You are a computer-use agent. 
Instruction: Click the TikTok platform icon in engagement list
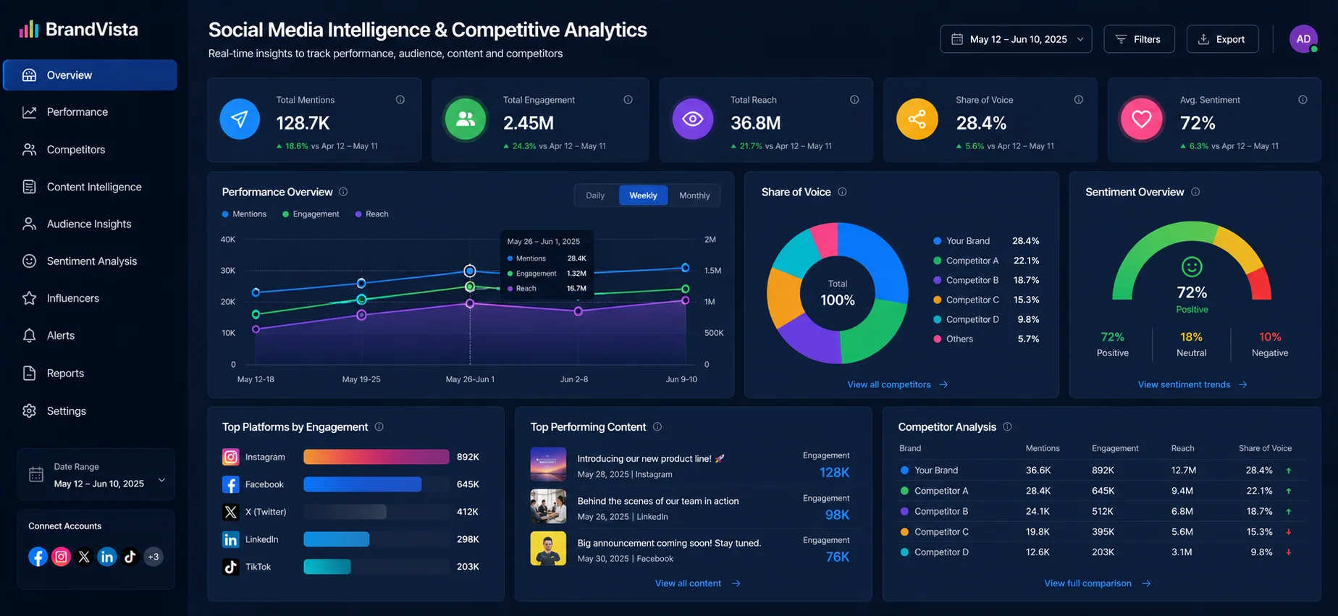tap(230, 567)
